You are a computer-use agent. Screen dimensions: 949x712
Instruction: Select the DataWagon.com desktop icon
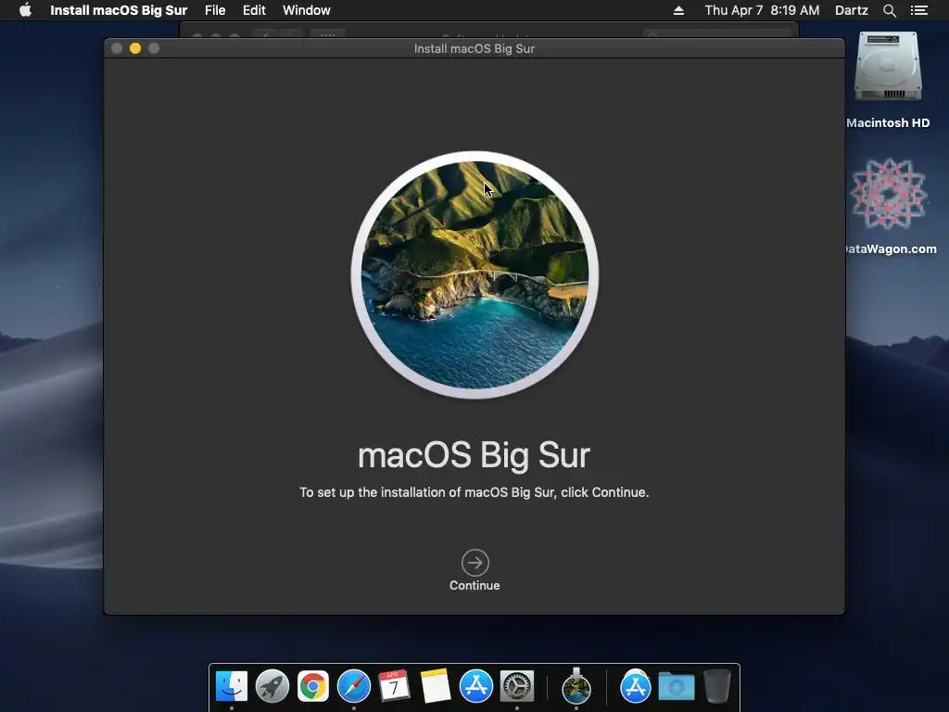(889, 194)
